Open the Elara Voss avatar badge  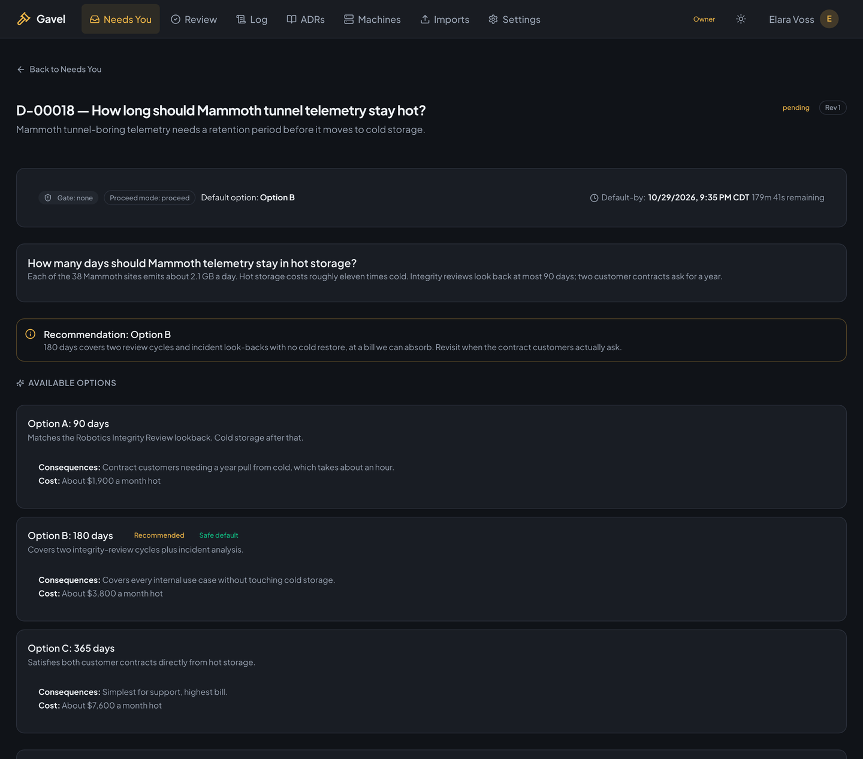click(829, 19)
